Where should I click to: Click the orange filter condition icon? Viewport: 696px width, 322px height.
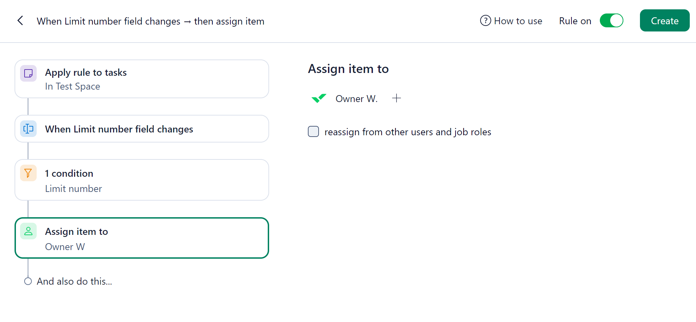click(x=28, y=173)
